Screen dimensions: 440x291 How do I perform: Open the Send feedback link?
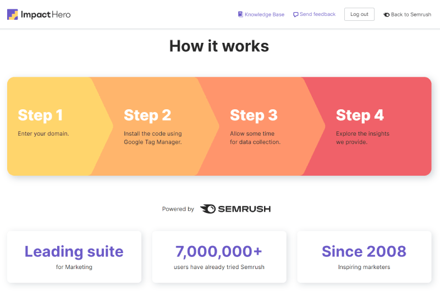314,14
